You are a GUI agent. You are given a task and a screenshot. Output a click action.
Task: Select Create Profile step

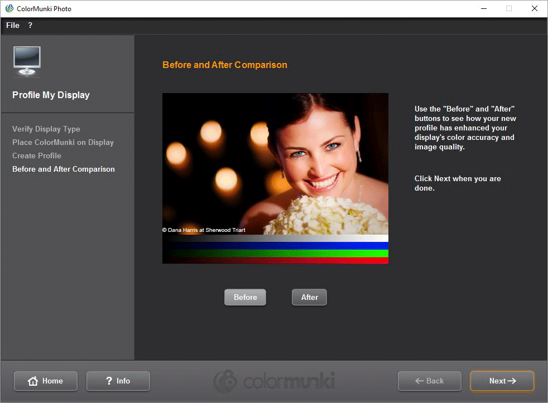(37, 156)
